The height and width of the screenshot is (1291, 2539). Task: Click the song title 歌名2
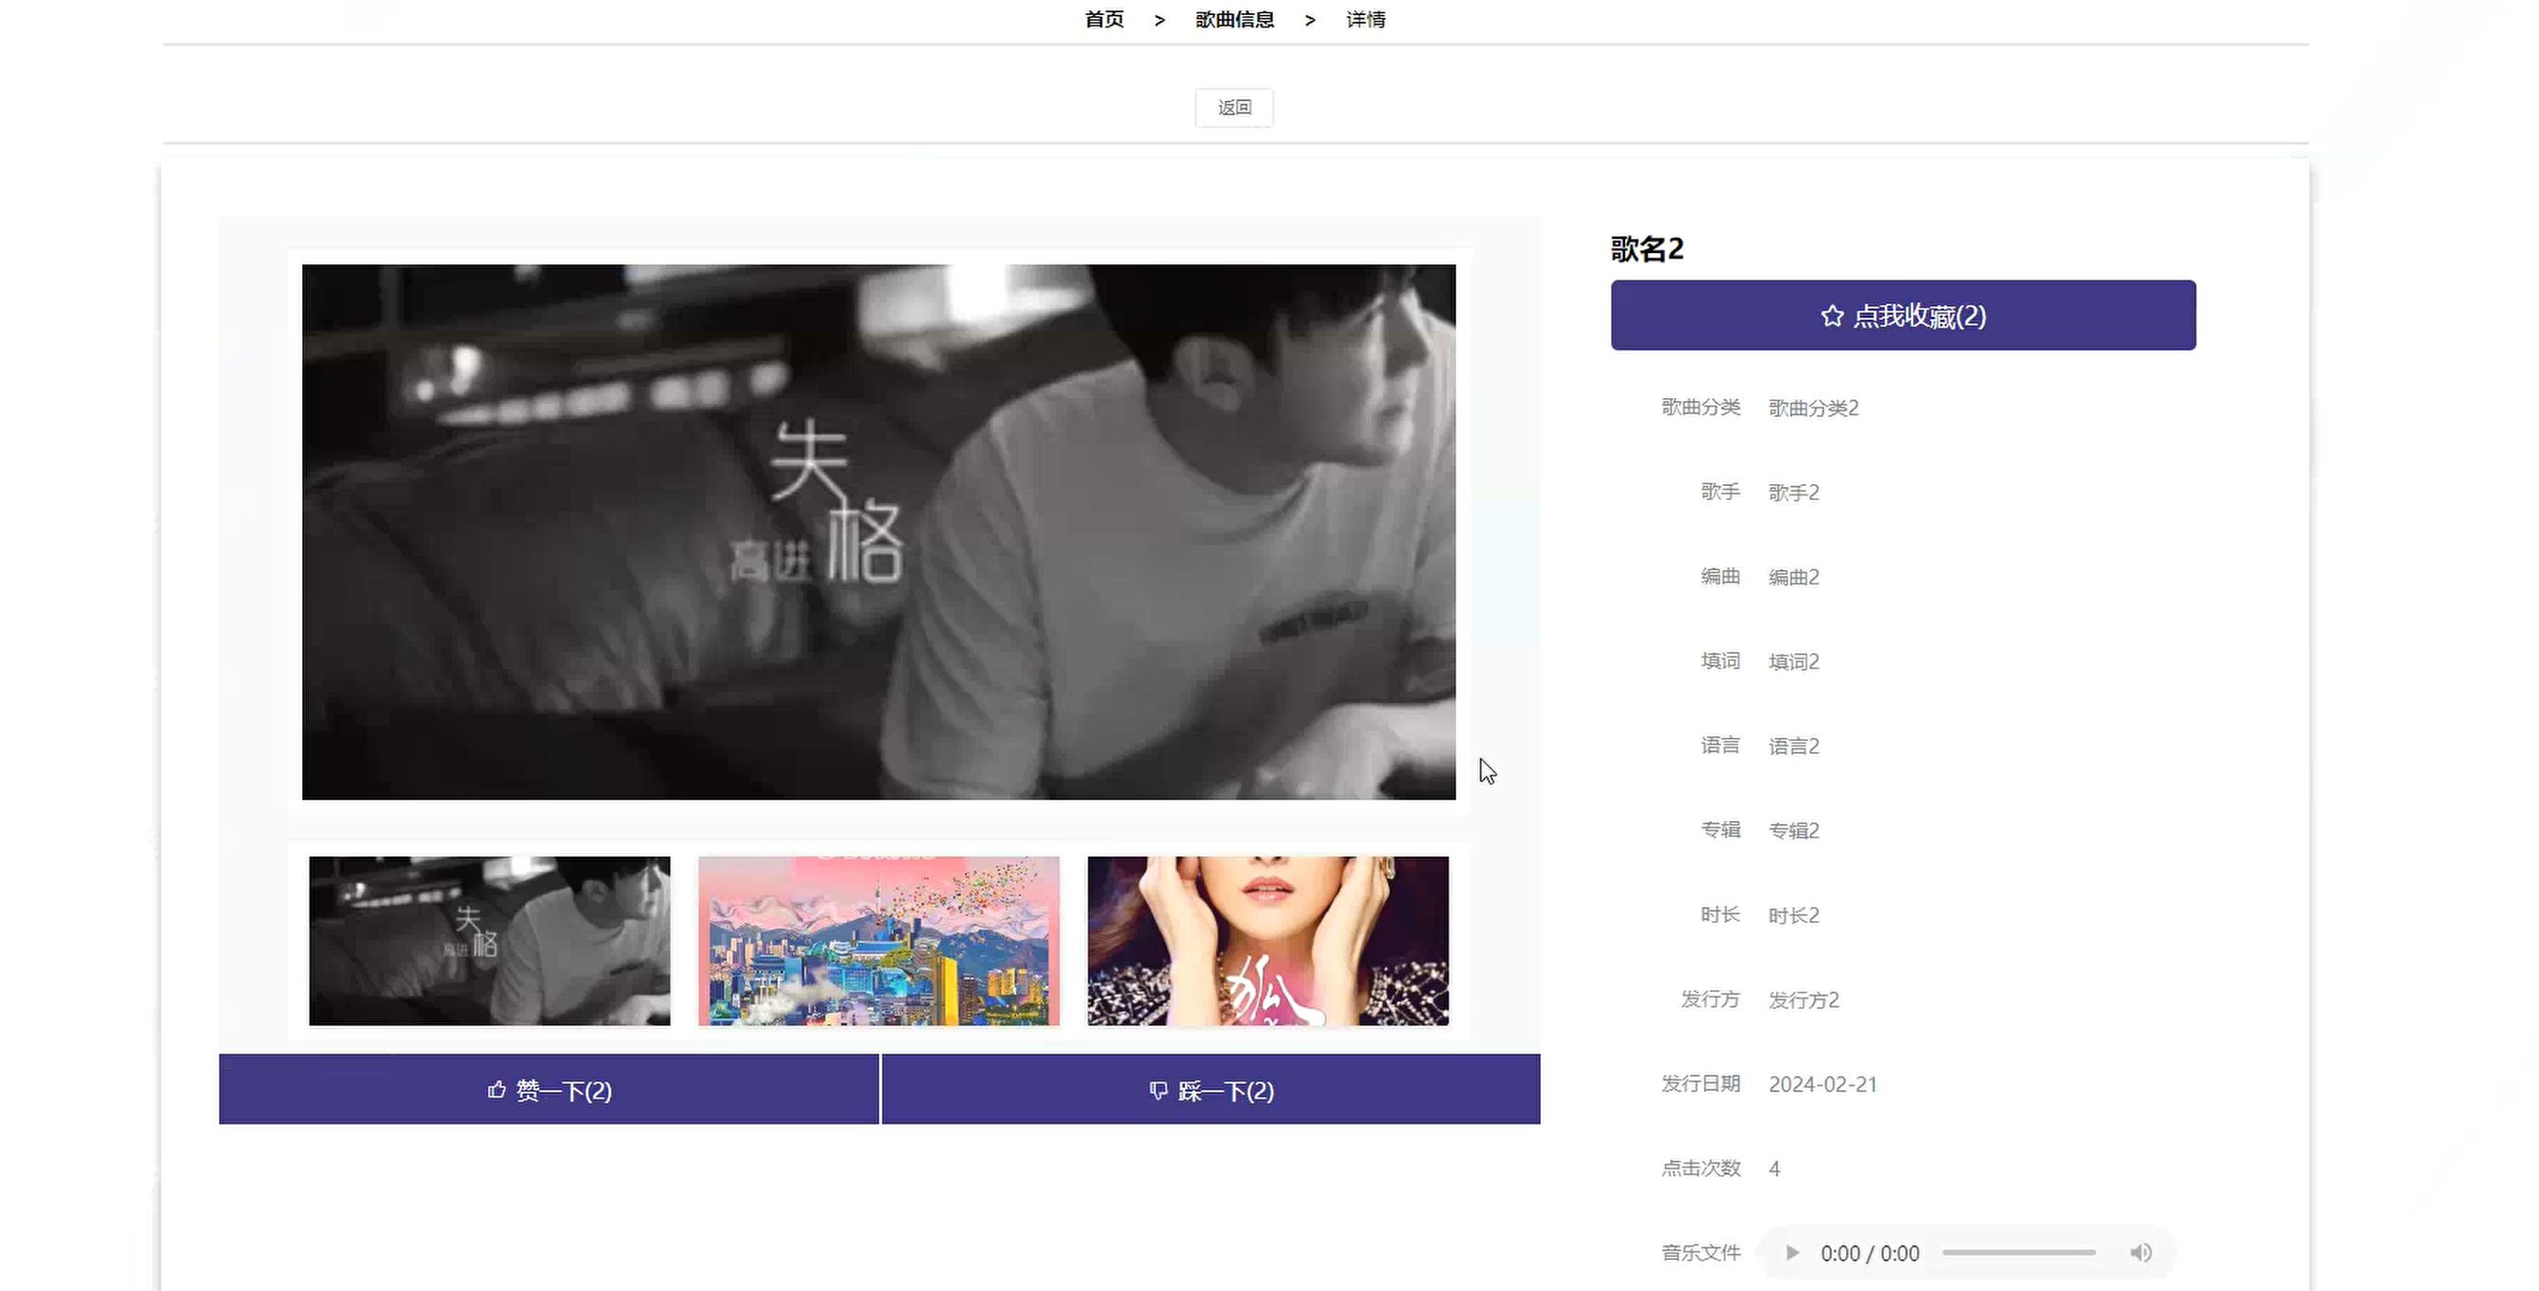tap(1647, 249)
